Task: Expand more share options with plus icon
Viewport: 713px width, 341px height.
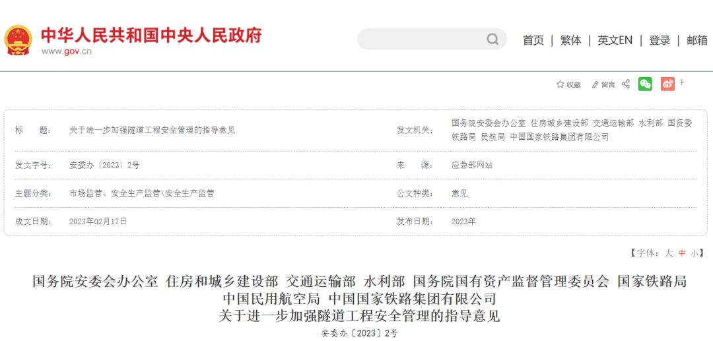Action: coord(682,82)
